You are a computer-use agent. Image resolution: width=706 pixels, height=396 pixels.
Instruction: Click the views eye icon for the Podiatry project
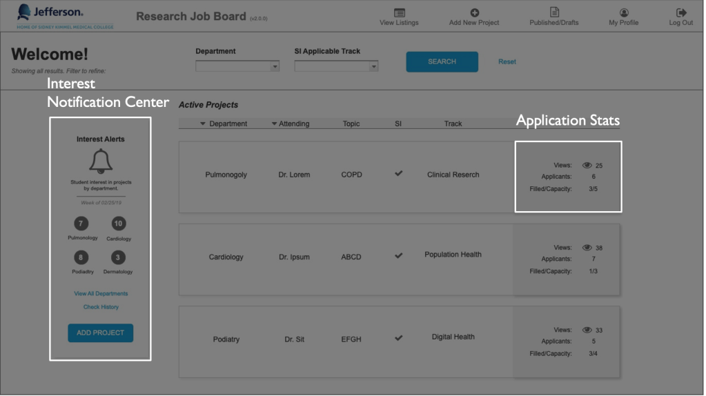click(587, 330)
